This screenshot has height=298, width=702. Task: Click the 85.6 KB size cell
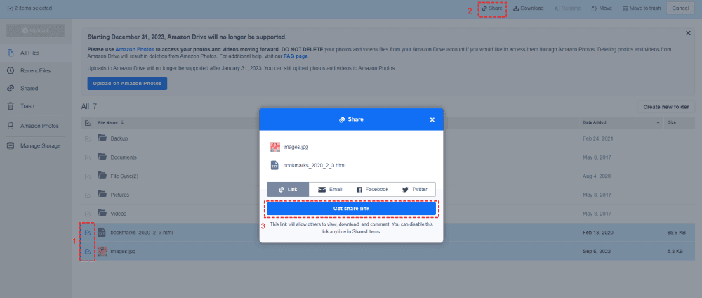[675, 233]
